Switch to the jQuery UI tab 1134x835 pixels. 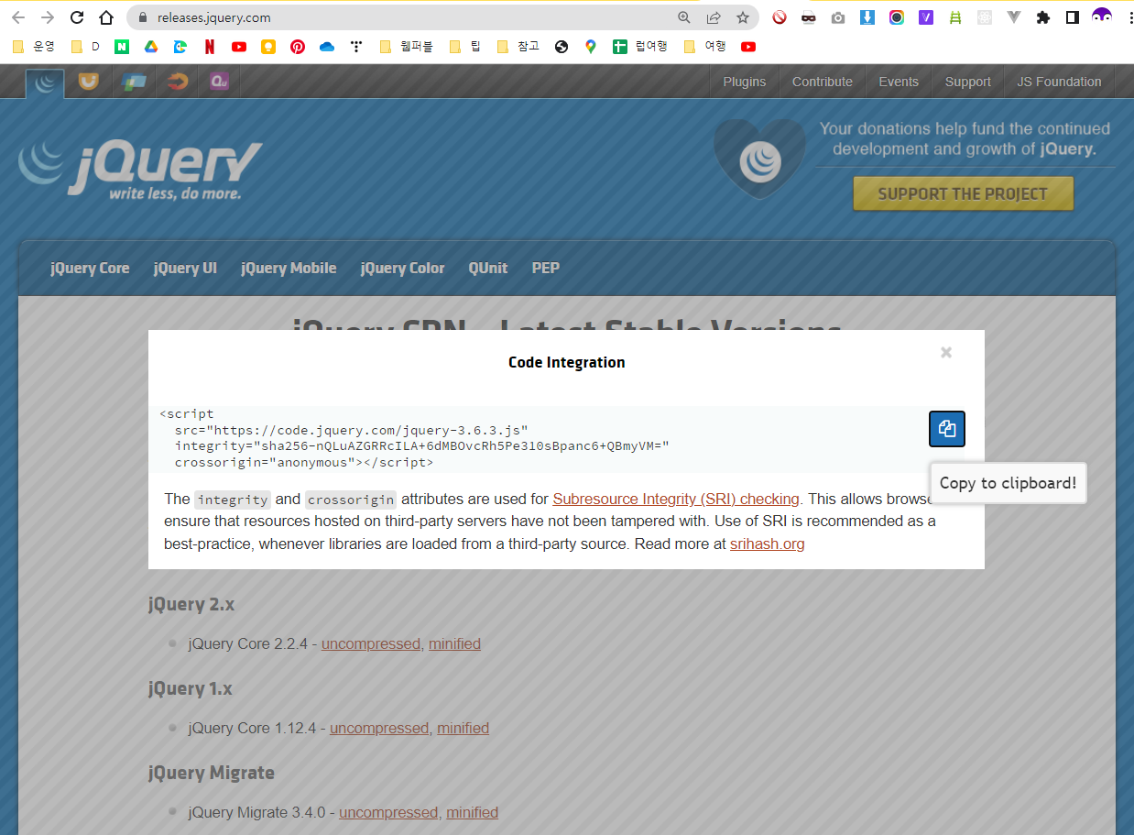[185, 269]
